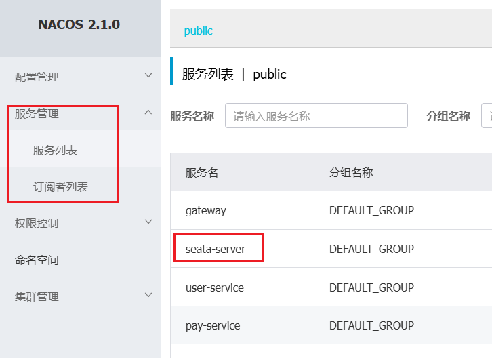Select the public namespace tab
492x358 pixels.
pos(198,31)
